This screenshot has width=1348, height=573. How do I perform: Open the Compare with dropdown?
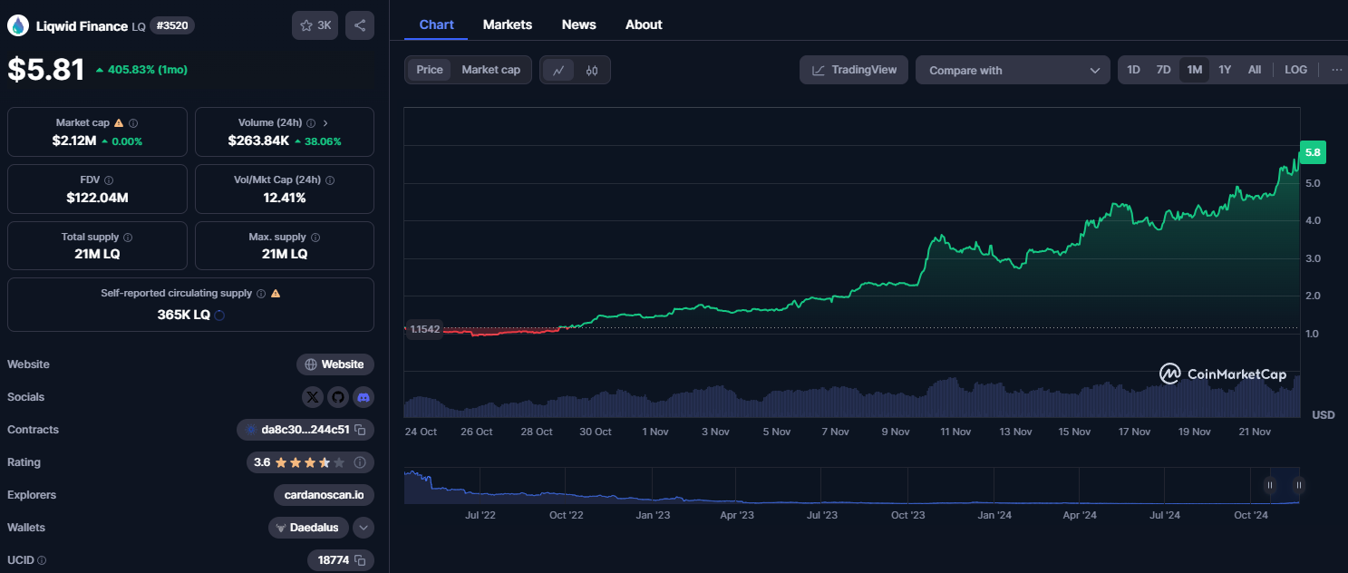pos(1013,70)
